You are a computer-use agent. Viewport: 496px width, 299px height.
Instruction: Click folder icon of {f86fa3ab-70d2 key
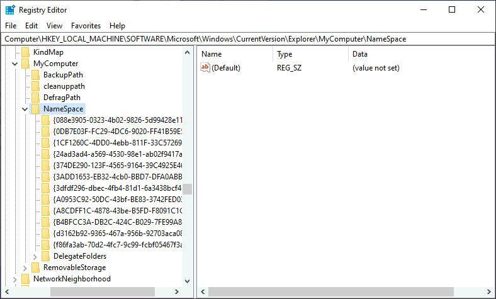click(46, 245)
